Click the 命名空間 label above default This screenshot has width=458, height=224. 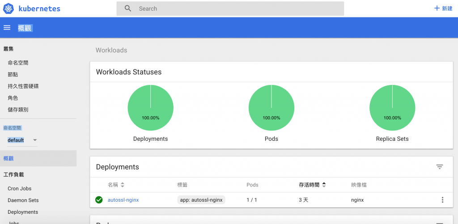click(x=12, y=128)
